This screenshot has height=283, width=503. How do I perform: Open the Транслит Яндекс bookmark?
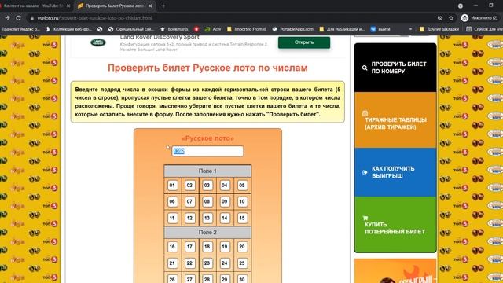[20, 29]
